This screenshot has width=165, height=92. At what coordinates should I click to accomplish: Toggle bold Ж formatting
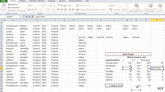[x=29, y=10]
